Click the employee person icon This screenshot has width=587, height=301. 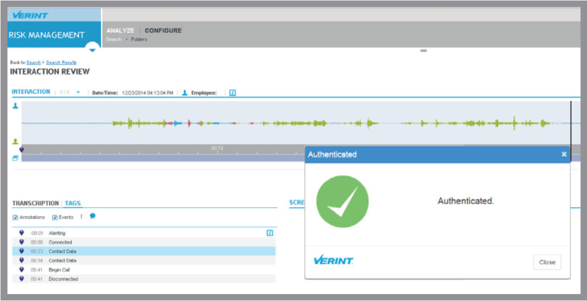coord(185,92)
